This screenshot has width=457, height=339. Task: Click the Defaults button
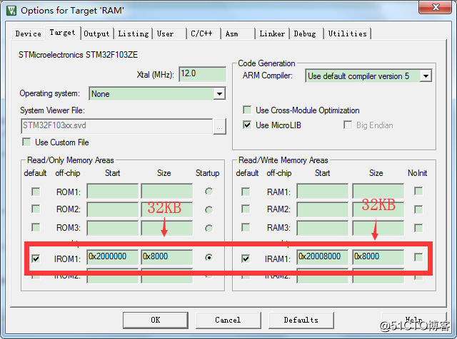[301, 320]
